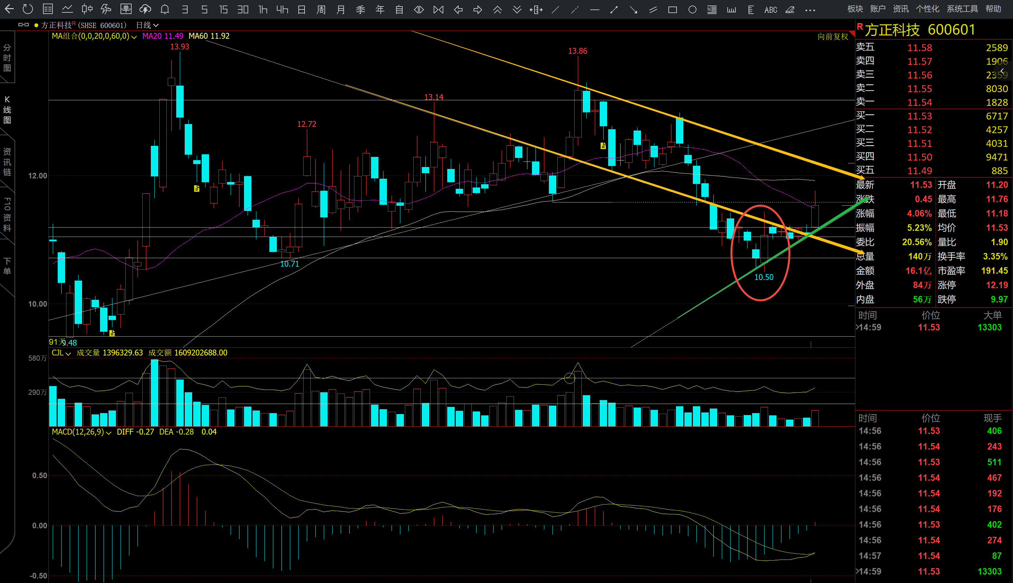Click the refresh icon in toolbar
Viewport: 1013px width, 583px height.
28,9
